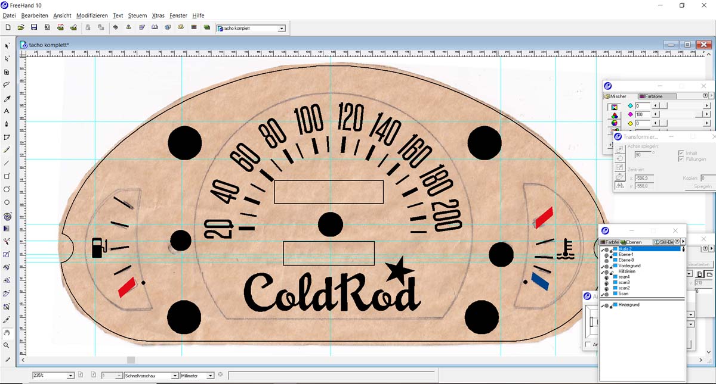Select the Lasso tool

click(x=7, y=85)
